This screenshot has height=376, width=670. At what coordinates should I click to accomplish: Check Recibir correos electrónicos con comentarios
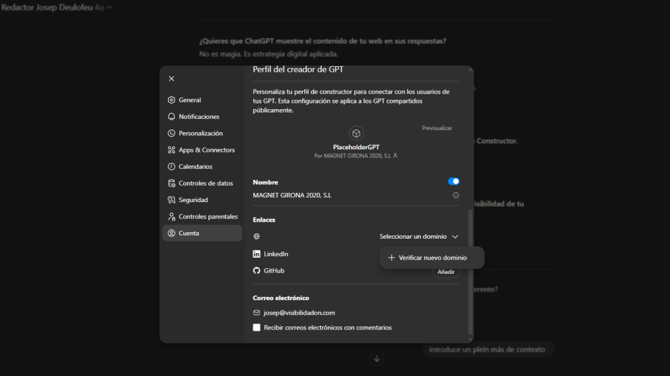coord(256,328)
